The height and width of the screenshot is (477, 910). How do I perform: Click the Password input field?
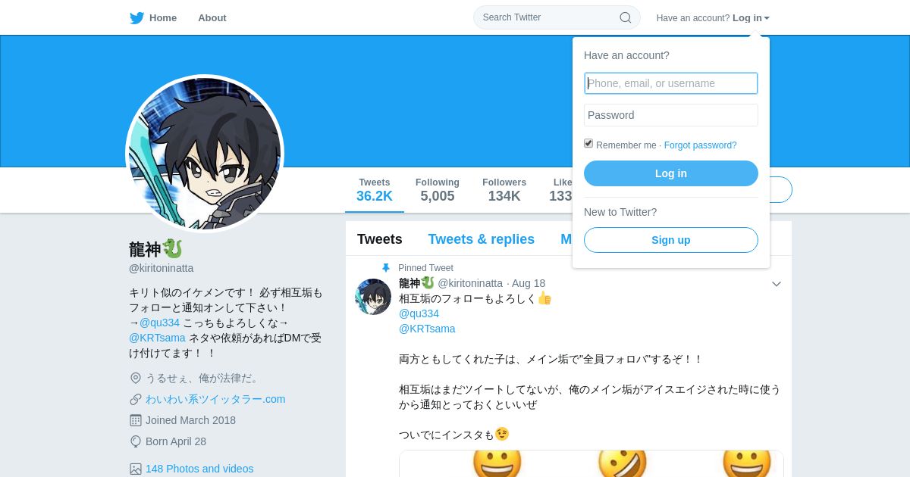tap(671, 115)
